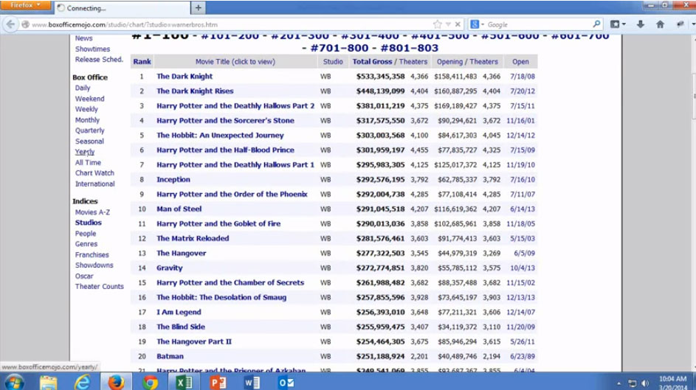Click the search magnifier icon in search box

(x=596, y=24)
